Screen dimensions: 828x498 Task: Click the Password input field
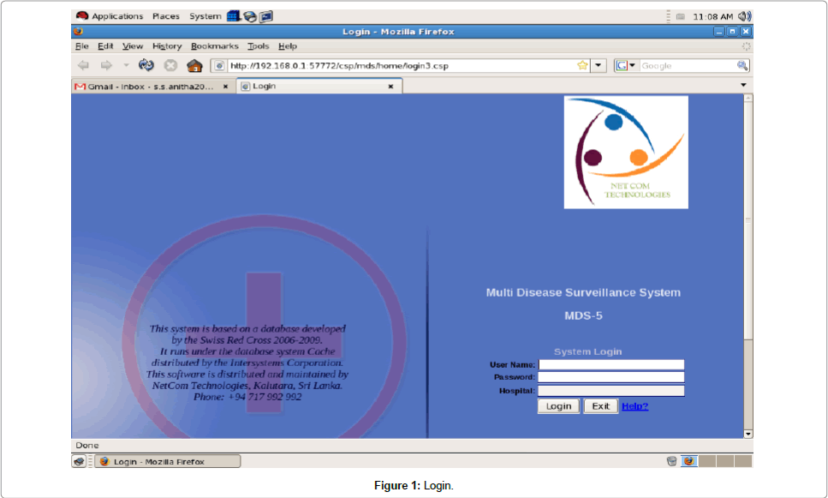click(611, 377)
